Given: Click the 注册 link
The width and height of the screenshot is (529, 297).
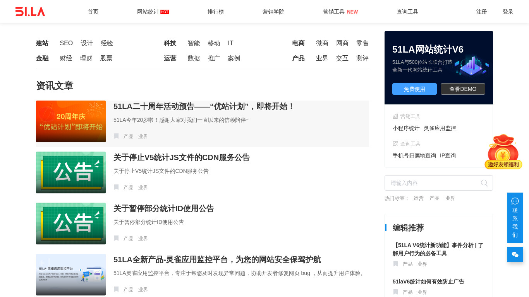Looking at the screenshot, I should [x=482, y=12].
